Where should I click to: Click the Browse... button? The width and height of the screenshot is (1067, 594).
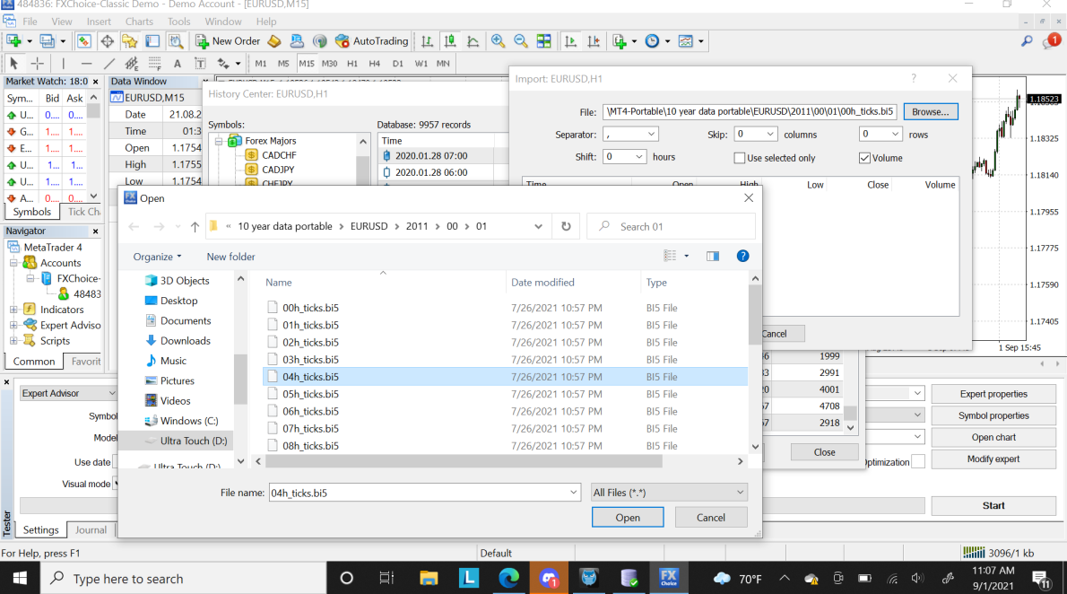click(x=930, y=112)
